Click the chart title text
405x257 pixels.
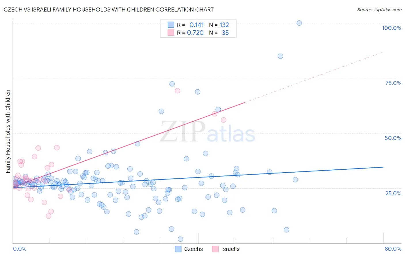pyautogui.click(x=109, y=10)
